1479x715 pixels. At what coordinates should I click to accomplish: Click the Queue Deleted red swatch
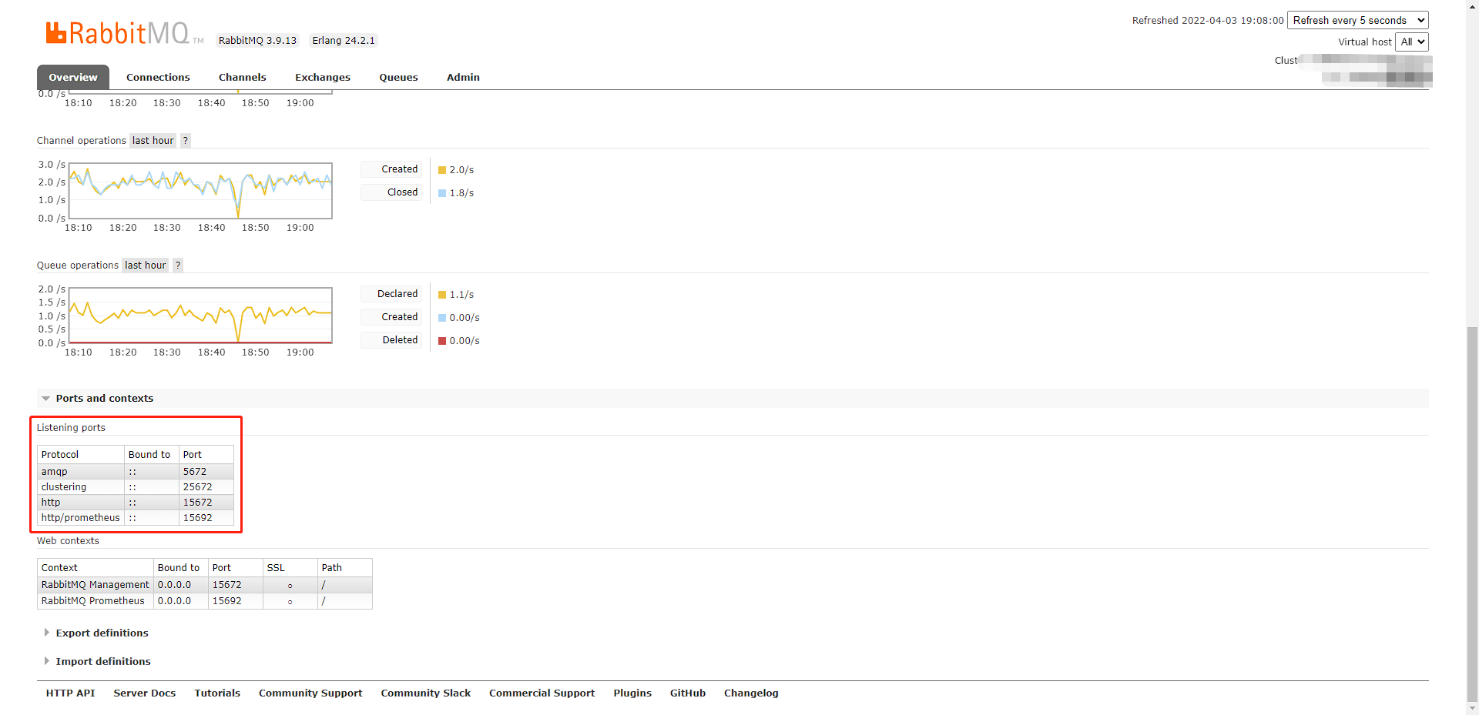click(442, 341)
